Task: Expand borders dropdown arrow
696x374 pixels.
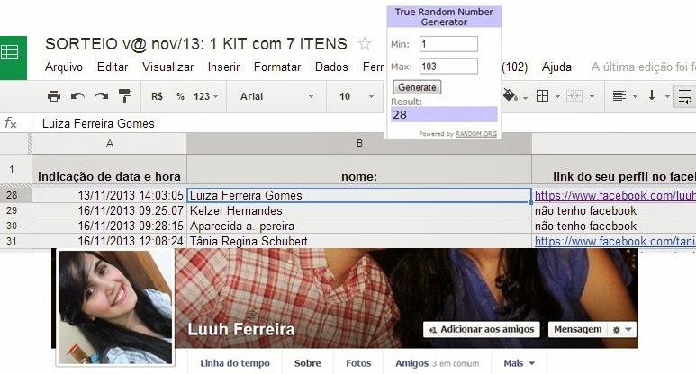Action: (x=557, y=96)
